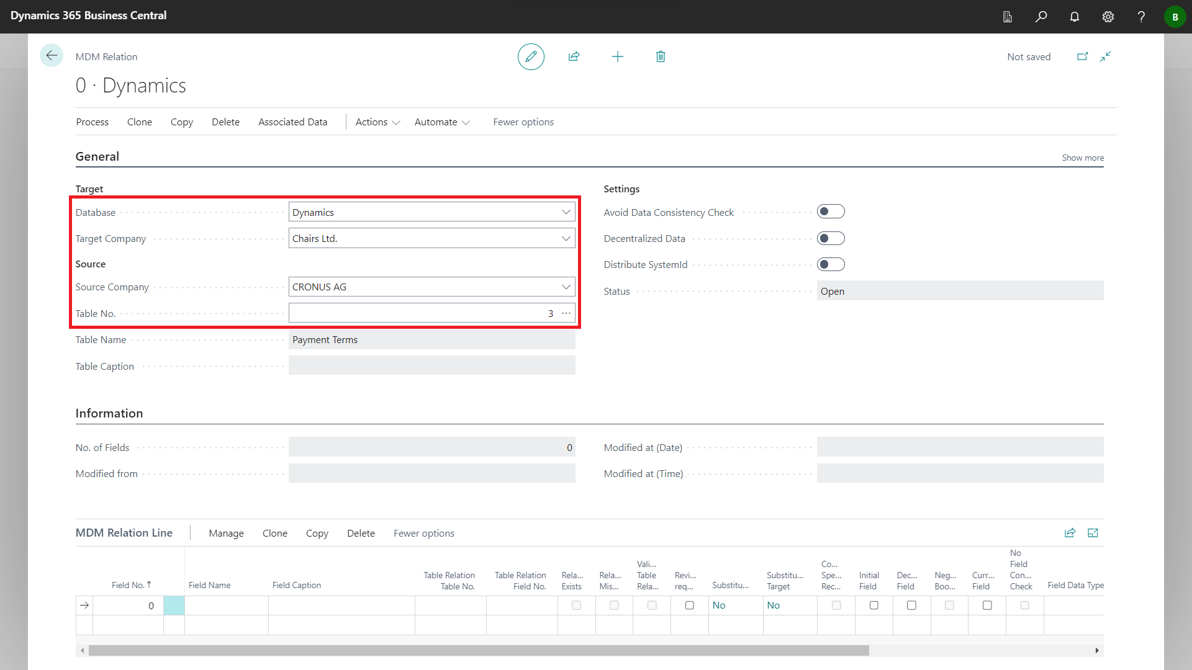Click the Process menu item

tap(92, 122)
